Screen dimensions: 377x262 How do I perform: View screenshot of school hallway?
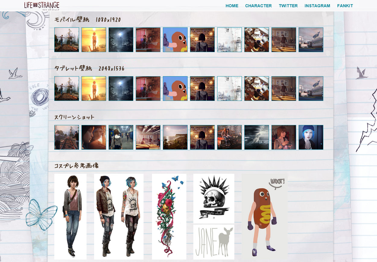pos(121,137)
